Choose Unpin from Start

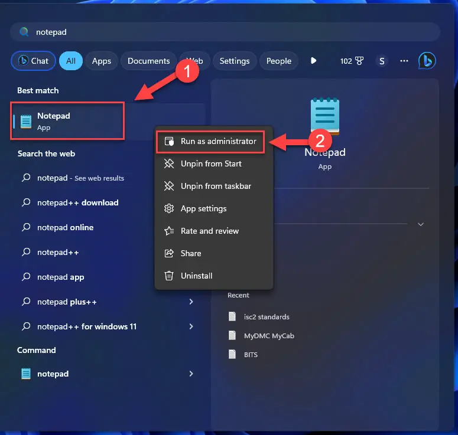[x=214, y=163]
